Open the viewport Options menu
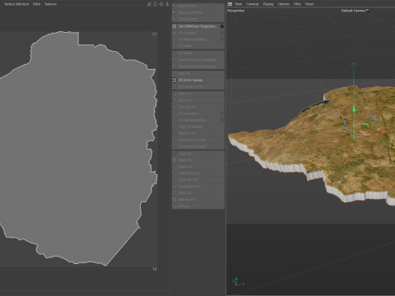This screenshot has height=296, width=395. [x=284, y=4]
